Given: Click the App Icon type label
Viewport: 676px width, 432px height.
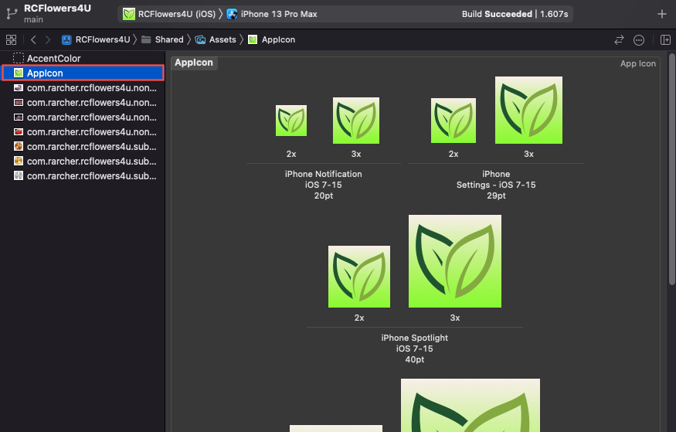Looking at the screenshot, I should [637, 63].
